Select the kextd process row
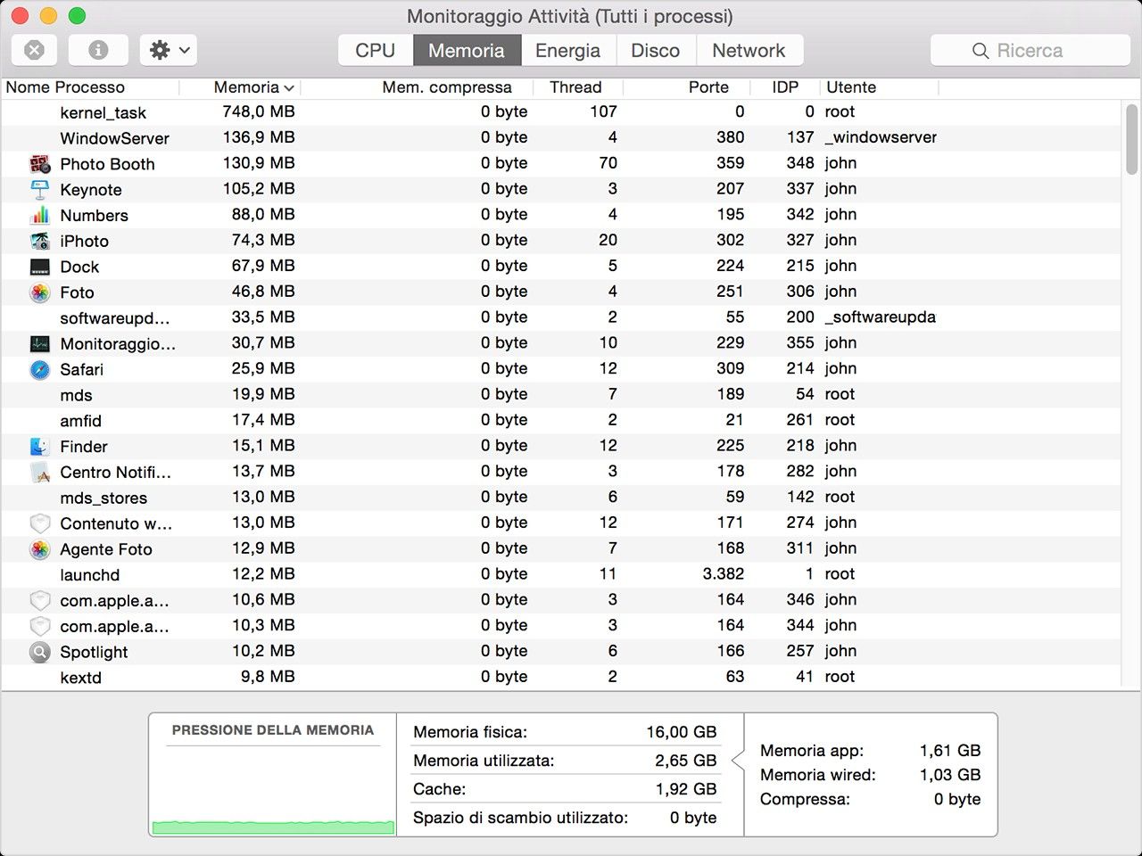 point(562,678)
